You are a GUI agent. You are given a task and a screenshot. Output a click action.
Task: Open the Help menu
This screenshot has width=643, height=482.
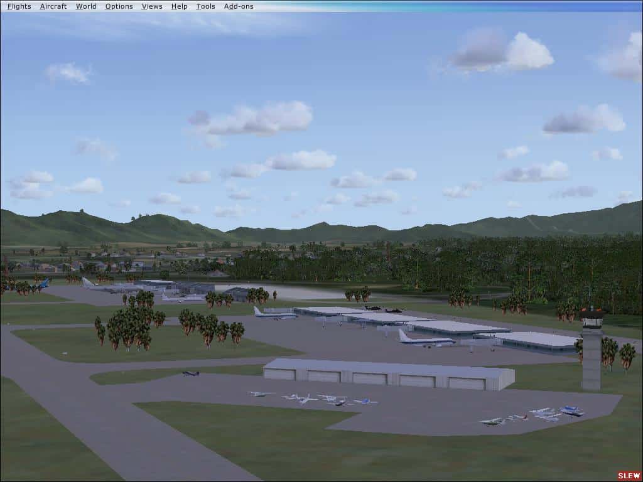tap(179, 6)
